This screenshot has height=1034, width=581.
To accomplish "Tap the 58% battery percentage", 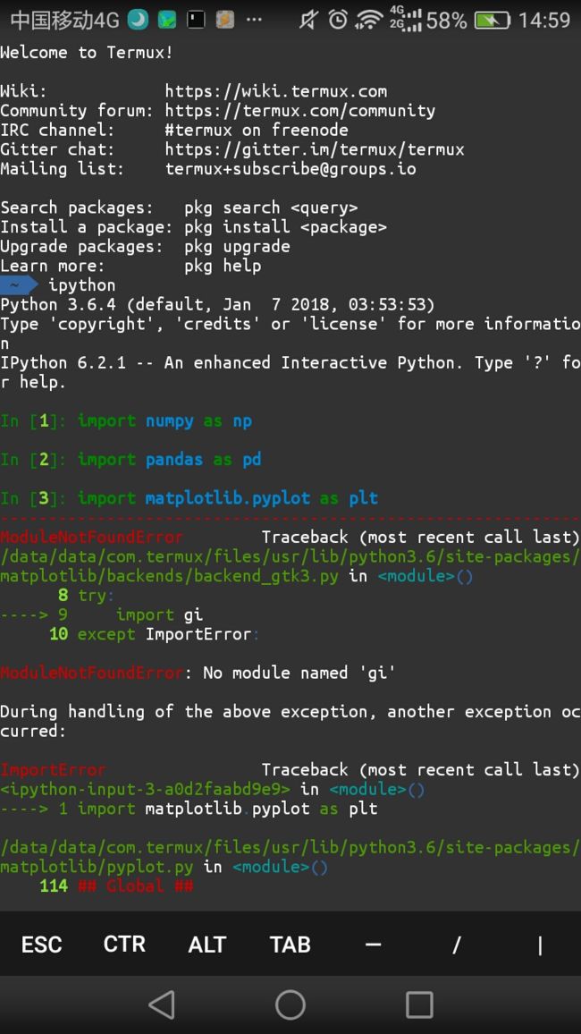I will [447, 20].
